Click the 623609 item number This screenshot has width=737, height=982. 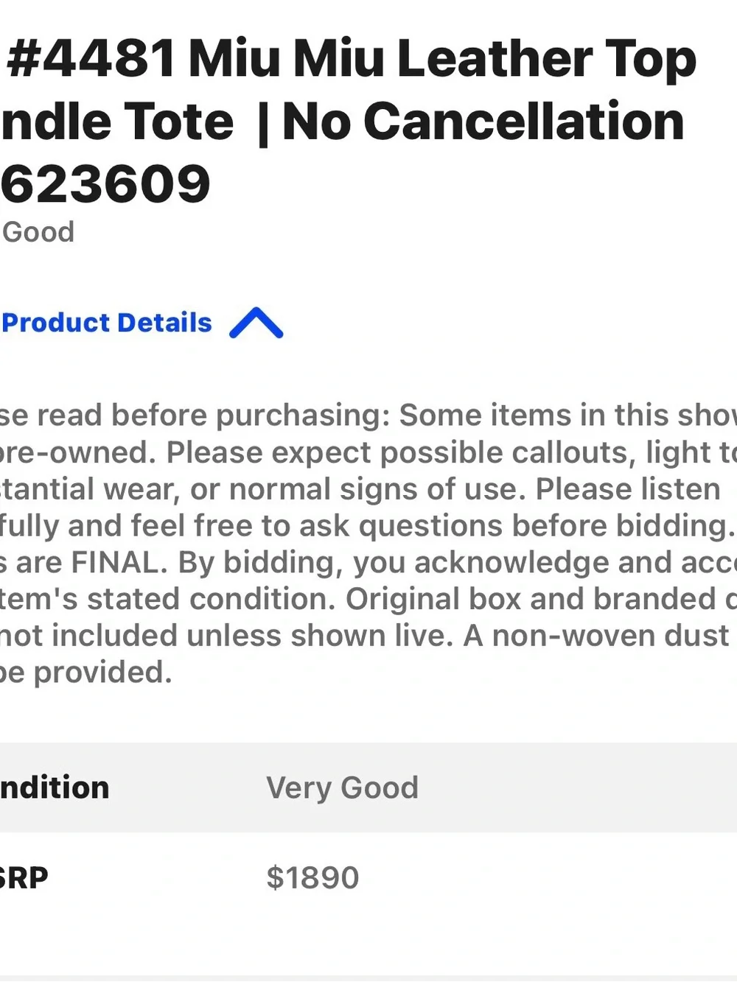click(x=106, y=184)
